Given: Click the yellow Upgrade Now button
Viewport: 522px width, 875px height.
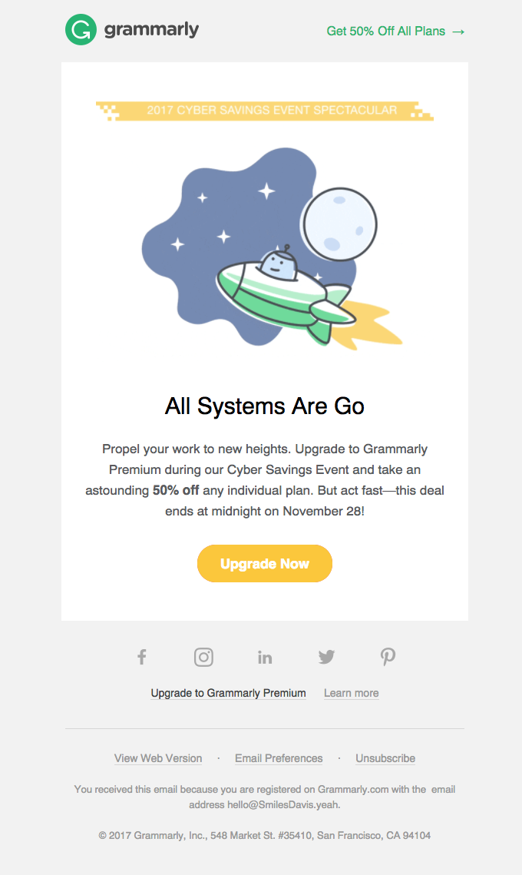Looking at the screenshot, I should click(x=265, y=564).
